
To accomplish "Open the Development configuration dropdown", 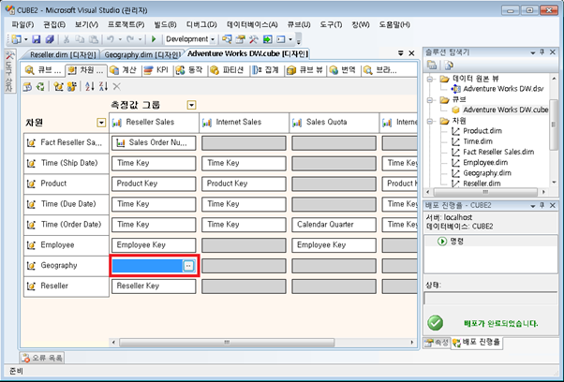I will click(213, 39).
